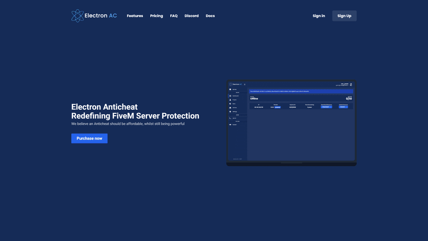Select the Players icon in the preview sidebar
This screenshot has width=428, height=241.
(x=230, y=100)
